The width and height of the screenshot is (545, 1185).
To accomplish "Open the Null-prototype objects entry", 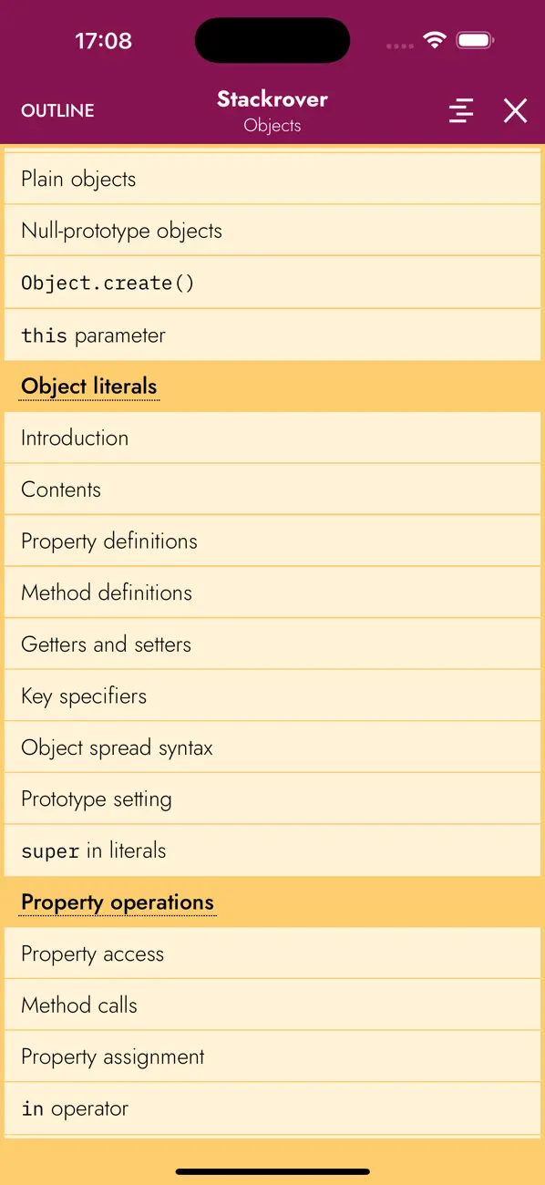I will [x=121, y=231].
